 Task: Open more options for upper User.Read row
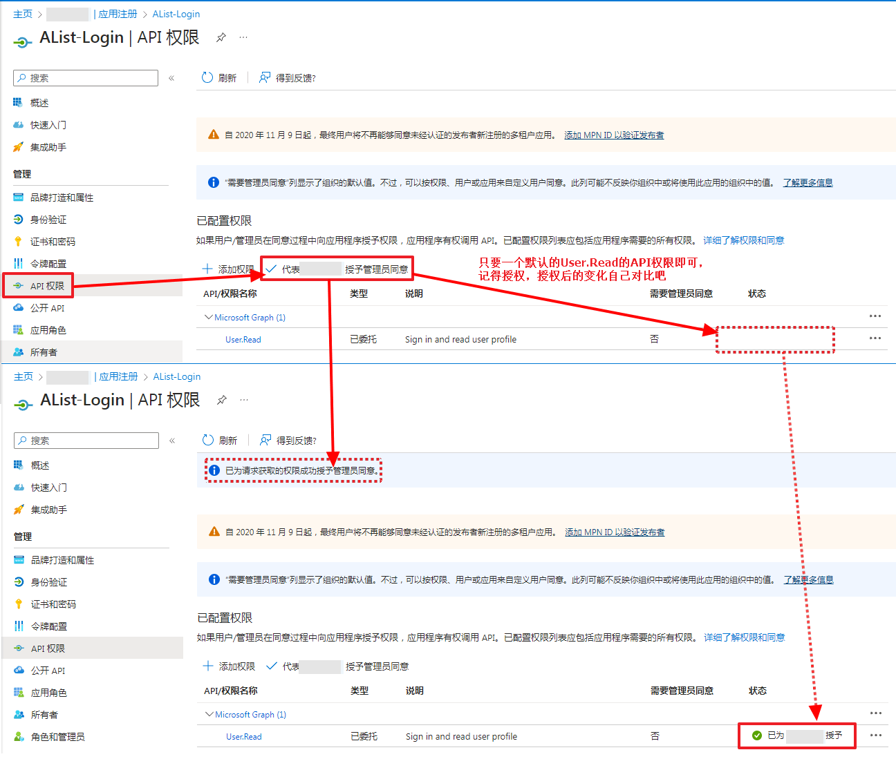pos(875,338)
